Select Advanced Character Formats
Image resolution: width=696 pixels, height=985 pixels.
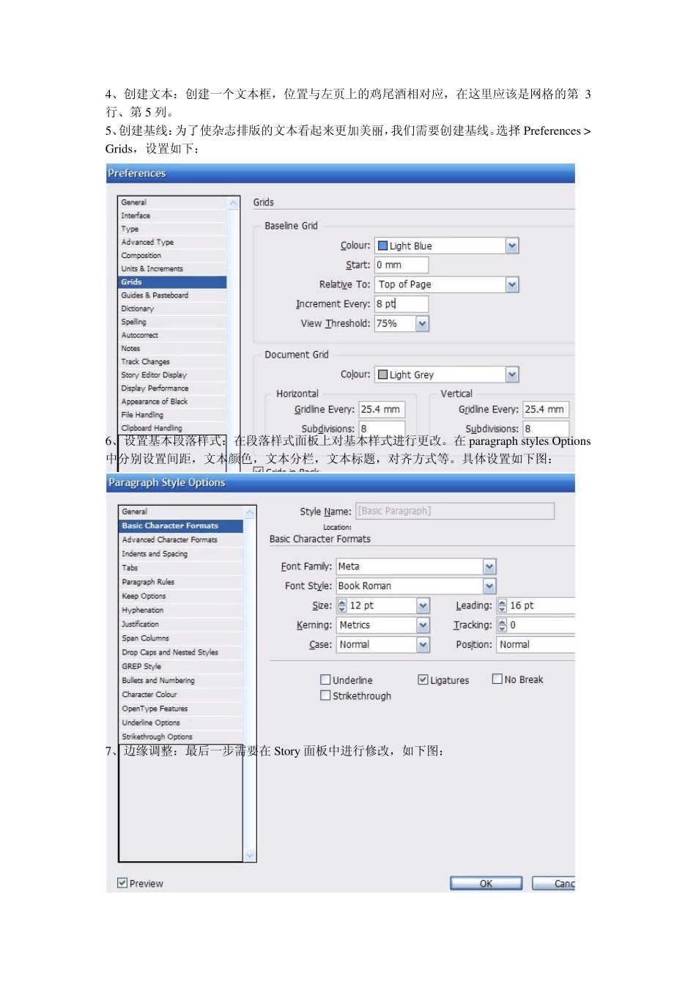(180, 539)
